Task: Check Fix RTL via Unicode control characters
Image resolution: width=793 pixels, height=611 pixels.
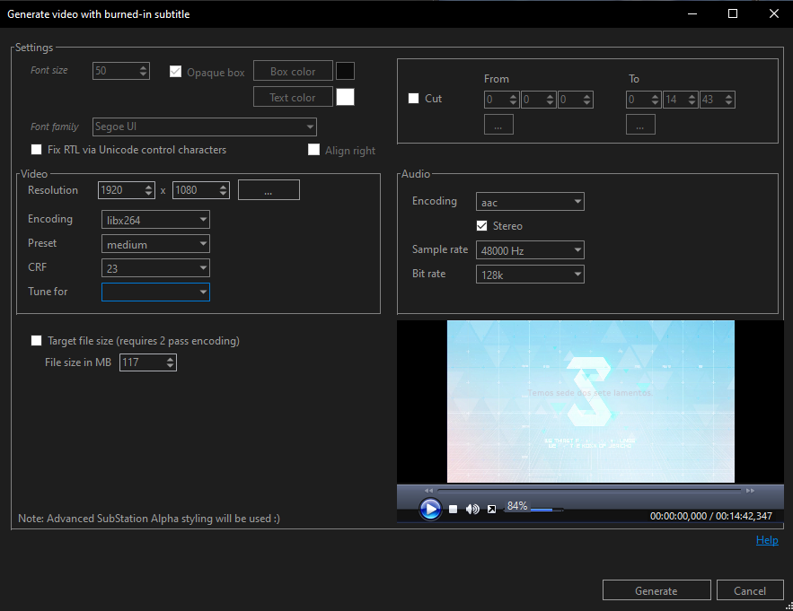Action: pos(36,150)
